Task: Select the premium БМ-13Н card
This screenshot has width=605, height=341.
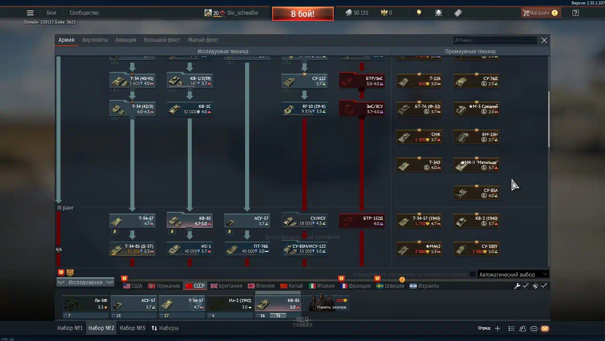Action: coord(476,137)
